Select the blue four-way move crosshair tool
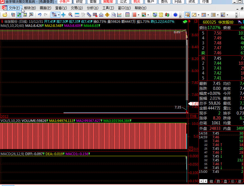The image size is (244, 186). tap(63, 15)
